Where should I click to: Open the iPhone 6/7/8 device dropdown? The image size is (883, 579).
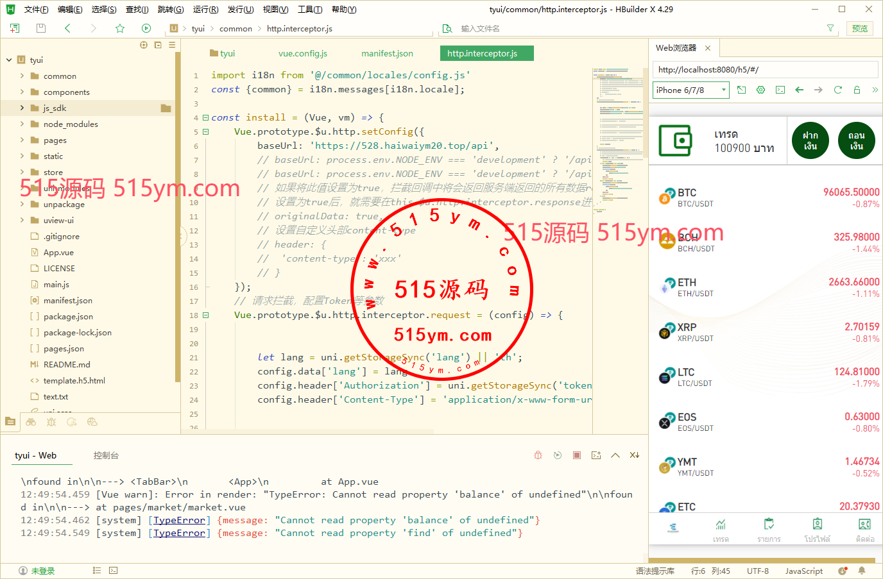[x=691, y=90]
